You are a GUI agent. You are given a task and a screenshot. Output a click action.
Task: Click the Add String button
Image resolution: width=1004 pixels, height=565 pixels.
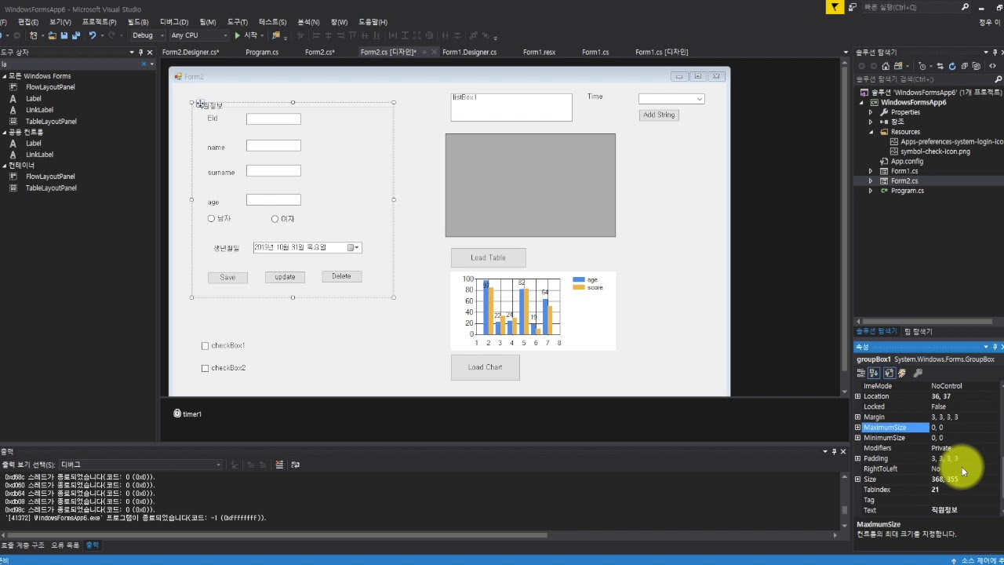click(659, 115)
